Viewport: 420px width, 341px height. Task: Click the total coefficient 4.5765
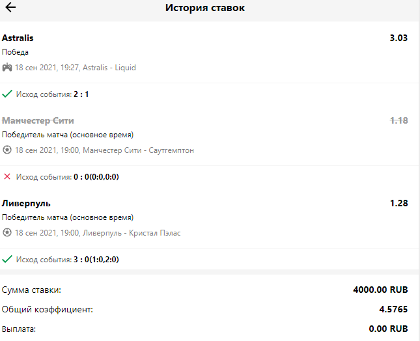point(393,310)
